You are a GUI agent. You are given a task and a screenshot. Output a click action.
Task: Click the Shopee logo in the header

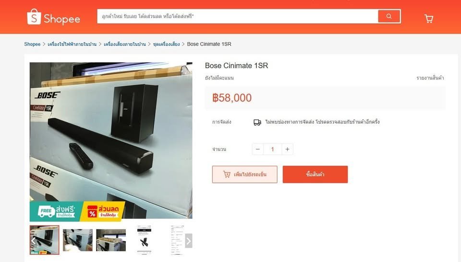pyautogui.click(x=53, y=17)
